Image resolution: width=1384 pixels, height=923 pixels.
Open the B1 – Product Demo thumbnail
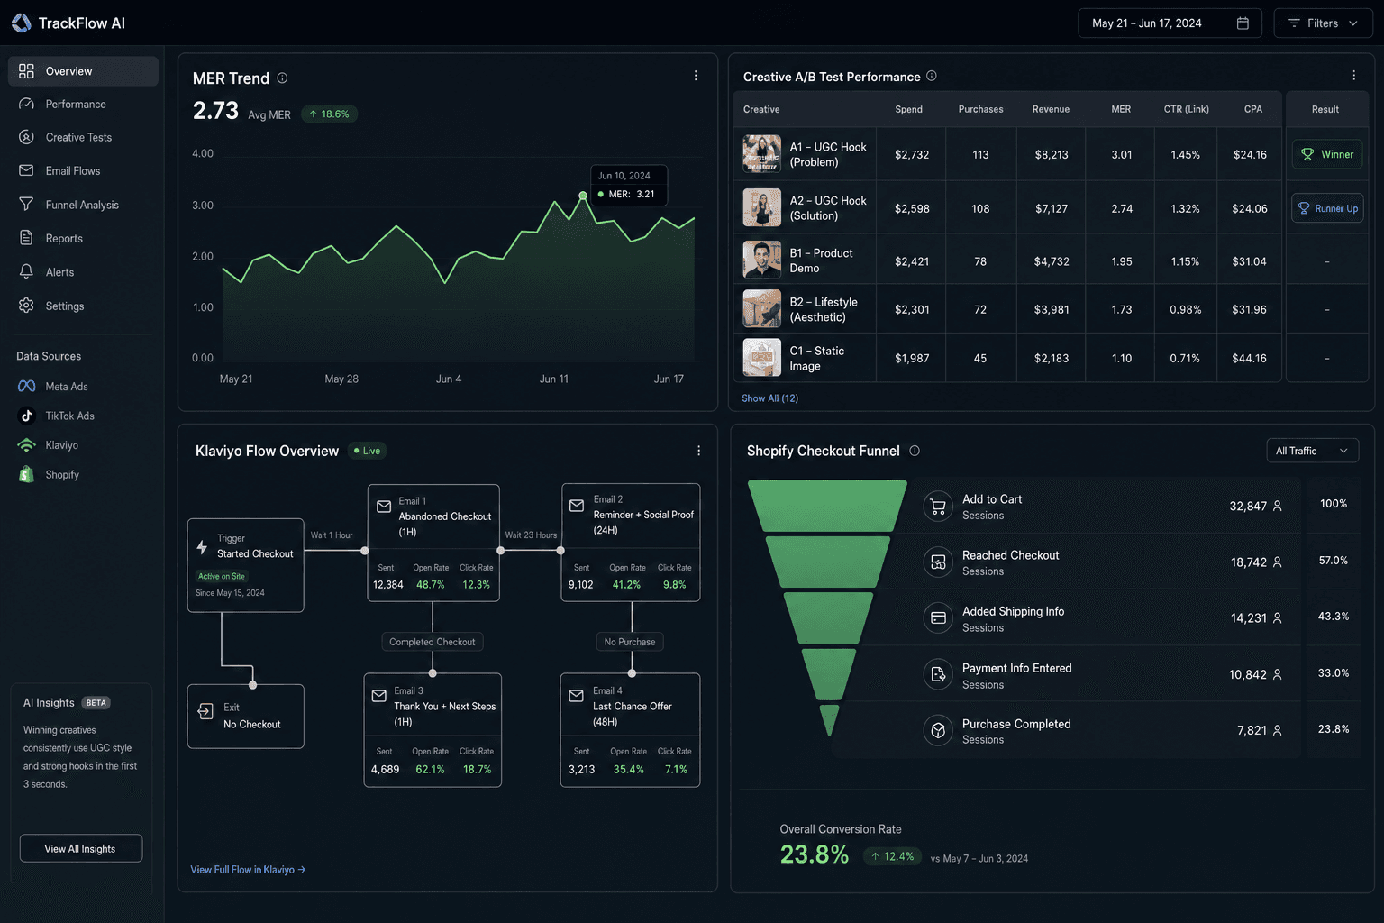762,260
